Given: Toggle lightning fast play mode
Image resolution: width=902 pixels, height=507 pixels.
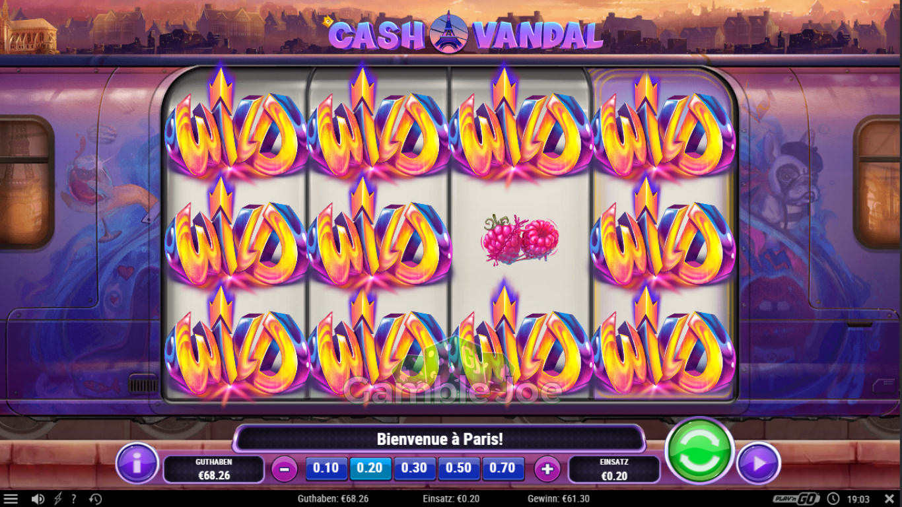Looking at the screenshot, I should pyautogui.click(x=57, y=499).
